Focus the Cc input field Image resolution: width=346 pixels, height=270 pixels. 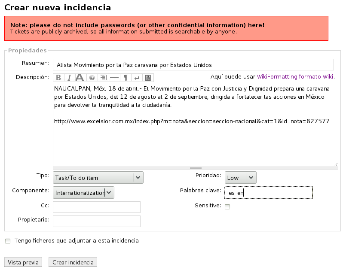tap(97, 207)
